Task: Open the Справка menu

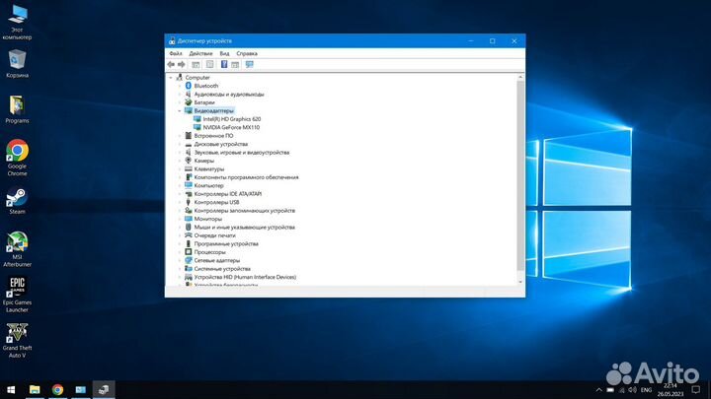Action: coord(247,53)
